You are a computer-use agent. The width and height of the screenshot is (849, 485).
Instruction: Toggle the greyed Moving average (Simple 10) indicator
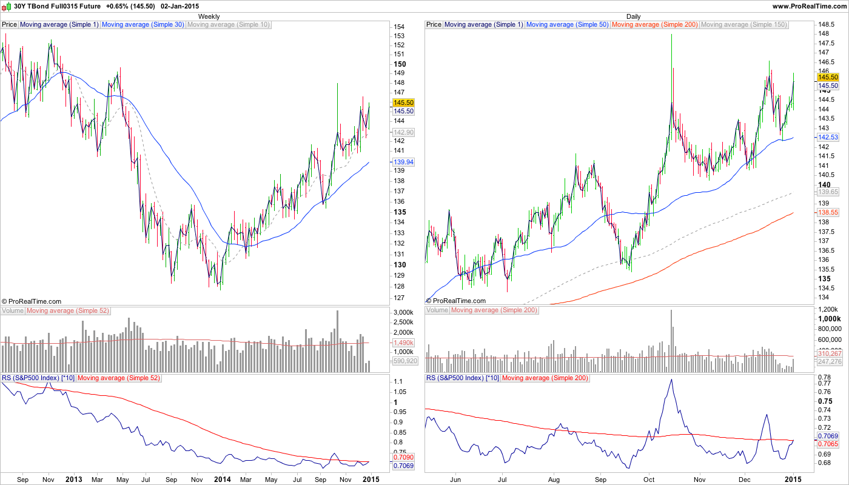coord(229,25)
